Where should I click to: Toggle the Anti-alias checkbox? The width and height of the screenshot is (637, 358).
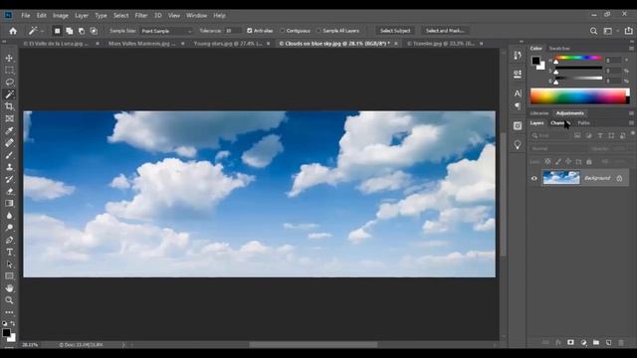[250, 31]
